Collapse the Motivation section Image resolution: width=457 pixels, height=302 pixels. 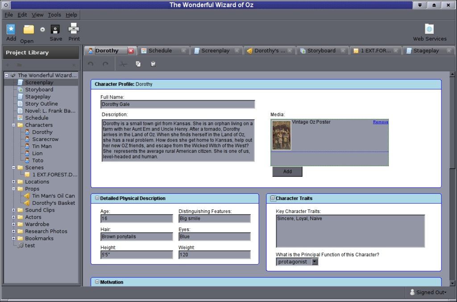[x=97, y=282]
